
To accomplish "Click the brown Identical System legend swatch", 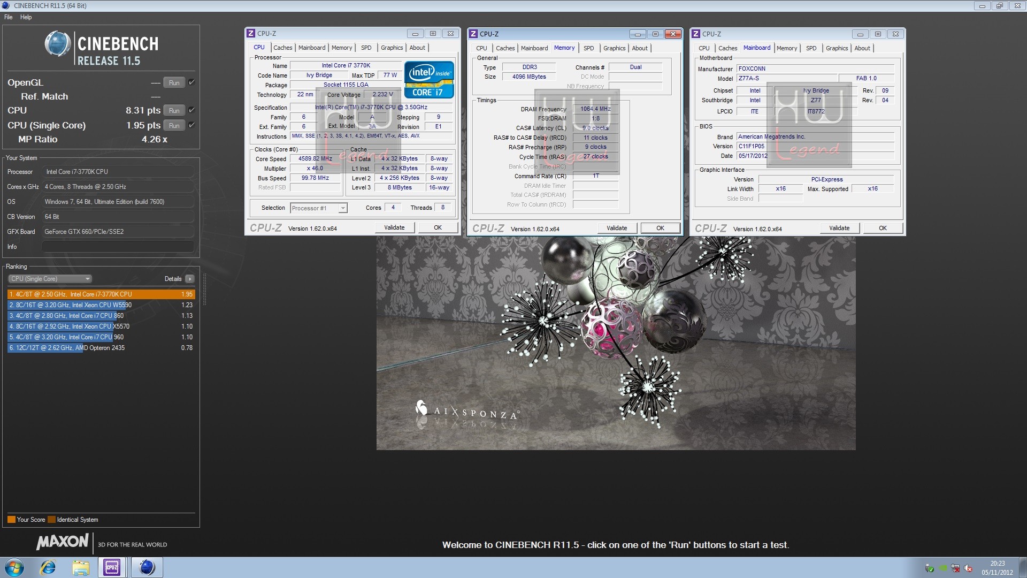I will tap(51, 520).
